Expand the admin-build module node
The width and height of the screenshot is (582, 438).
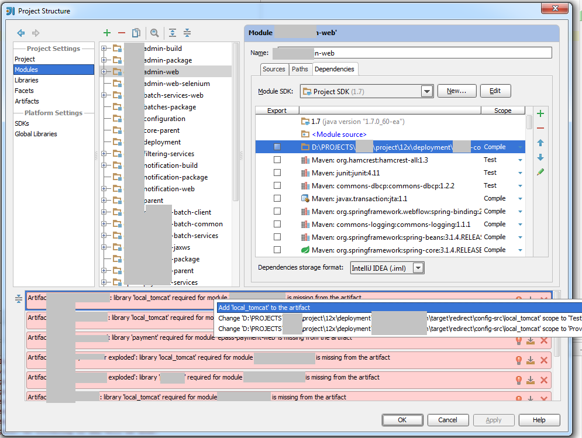(104, 49)
